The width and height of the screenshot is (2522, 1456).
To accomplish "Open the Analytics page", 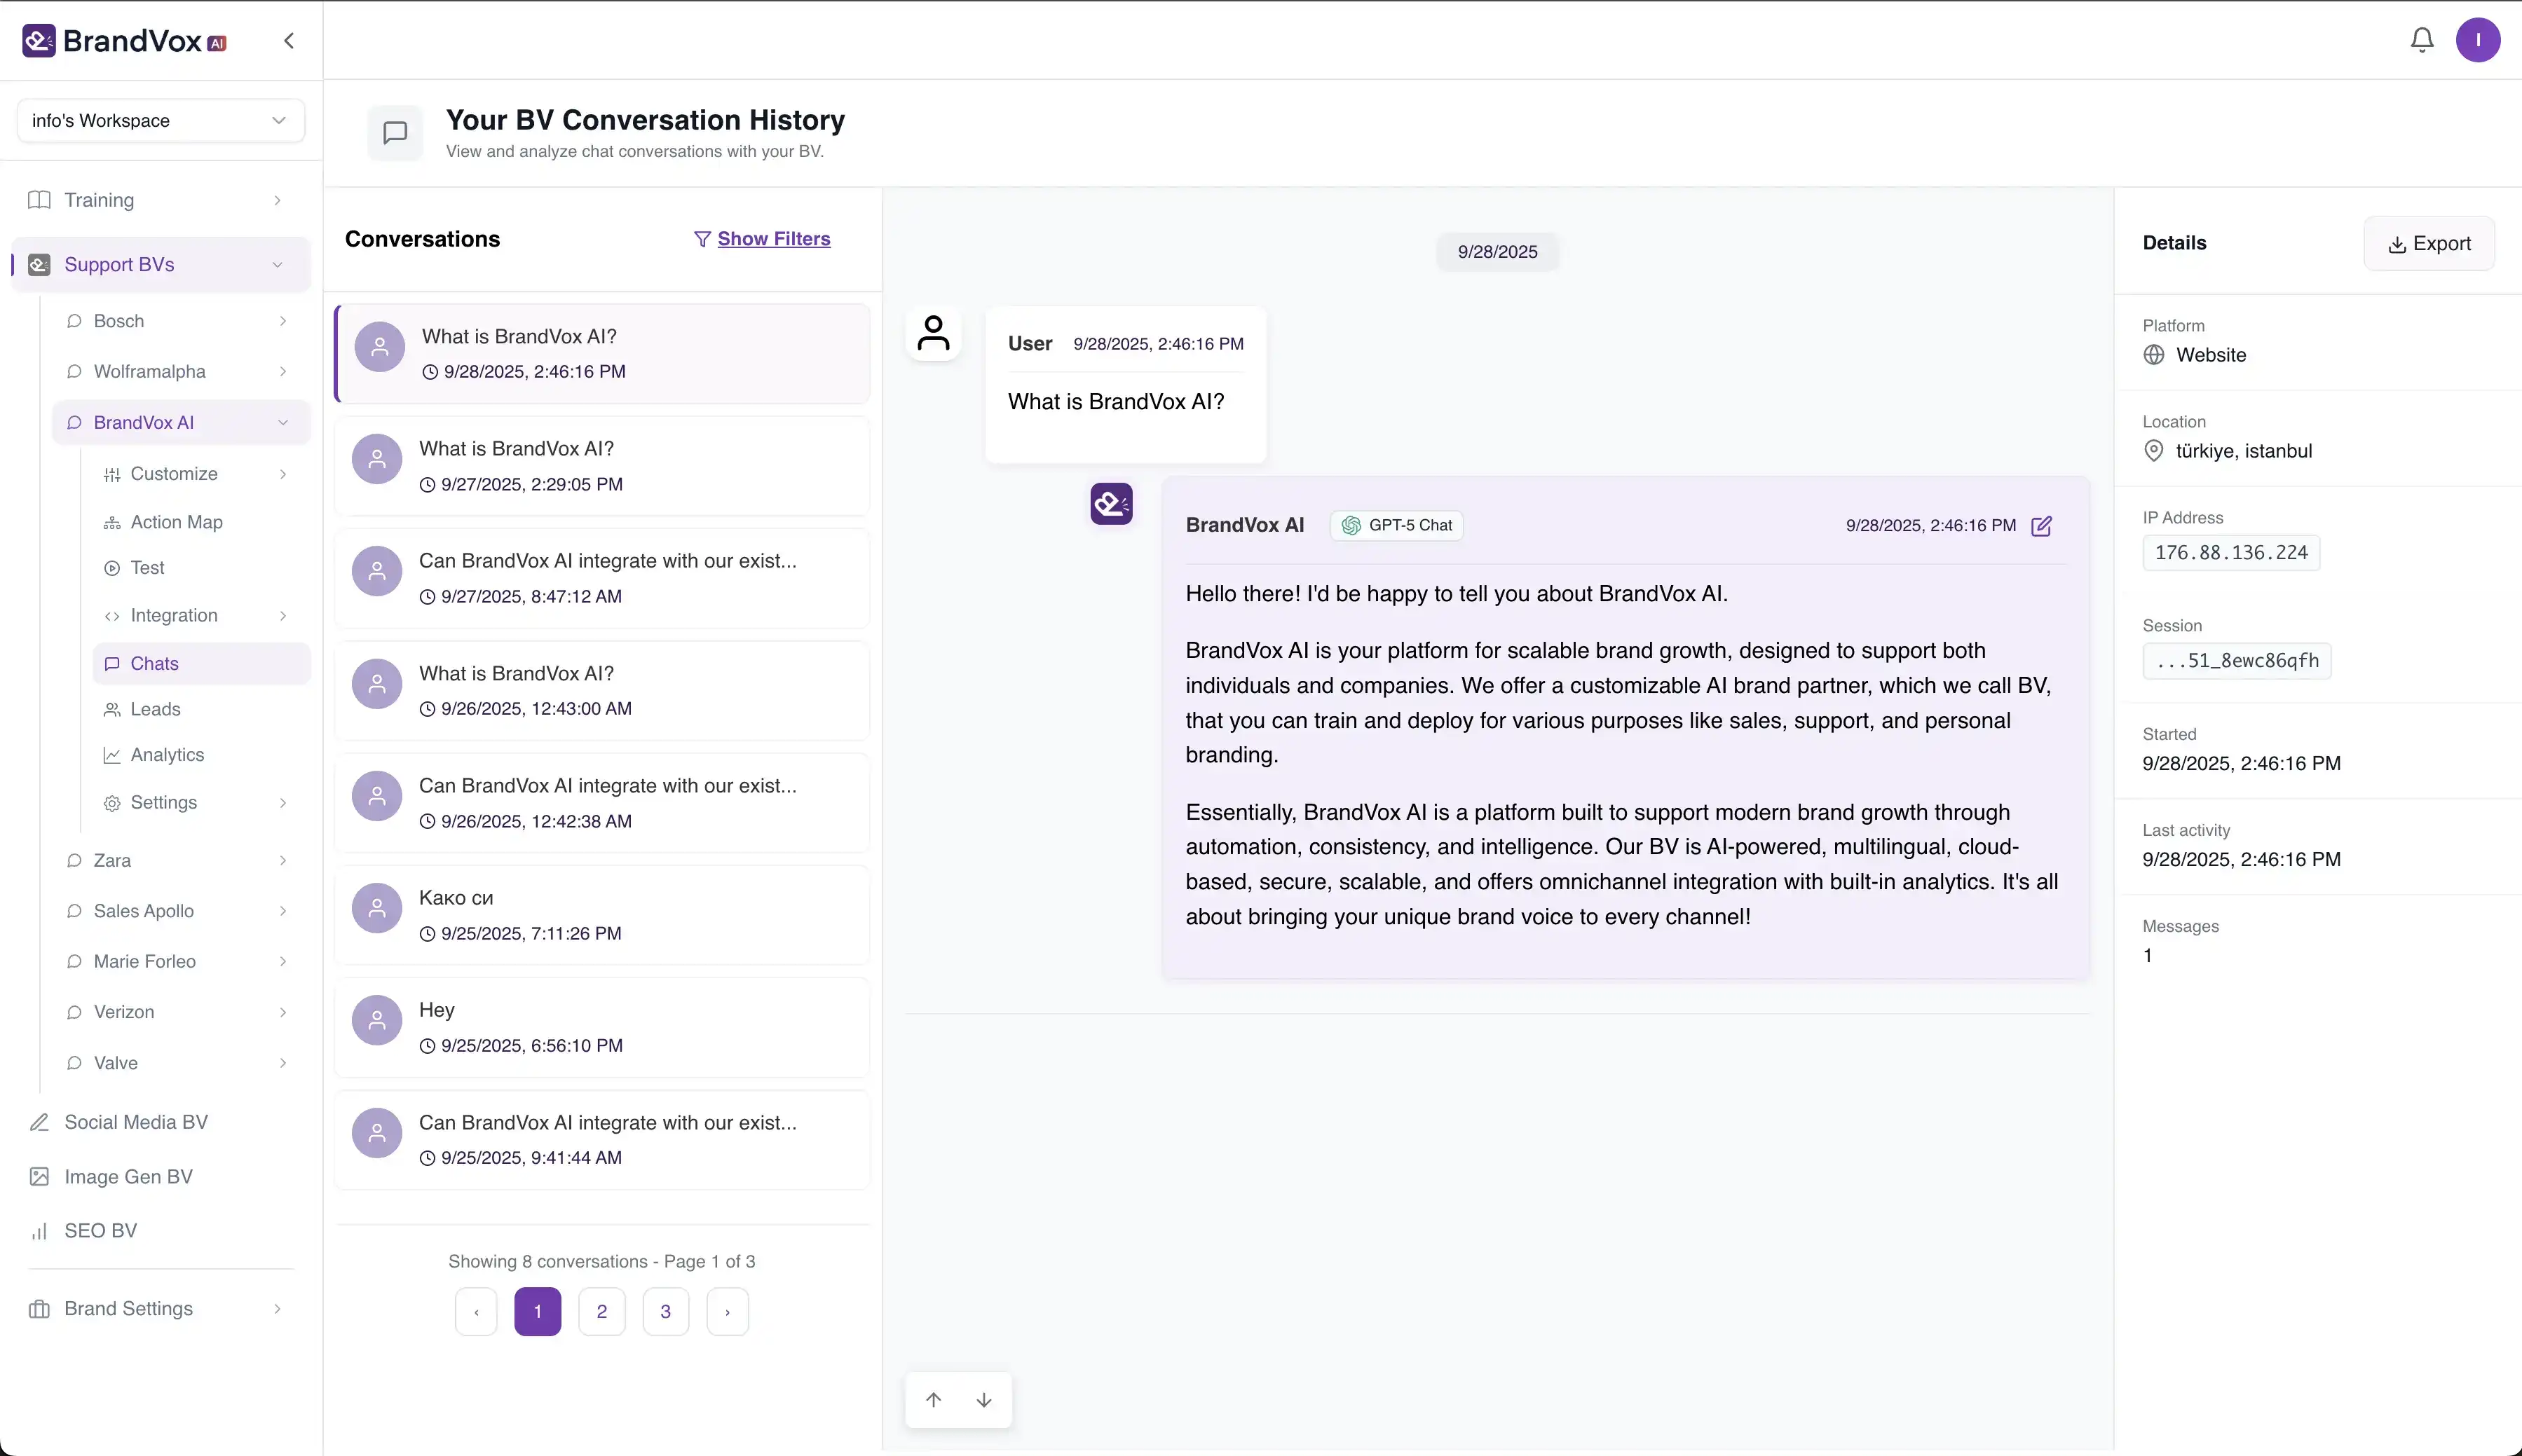I will coord(167,755).
